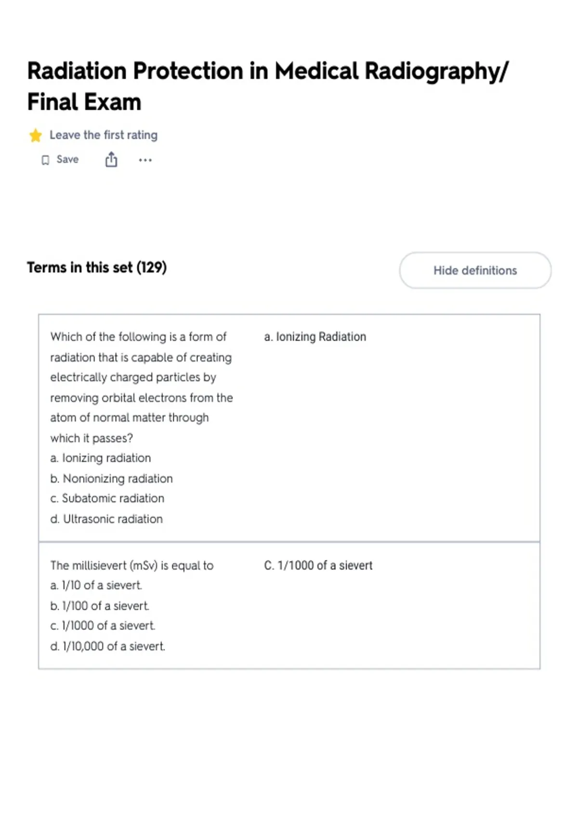Click the millisievert question text
The width and height of the screenshot is (578, 820).
coord(131,565)
